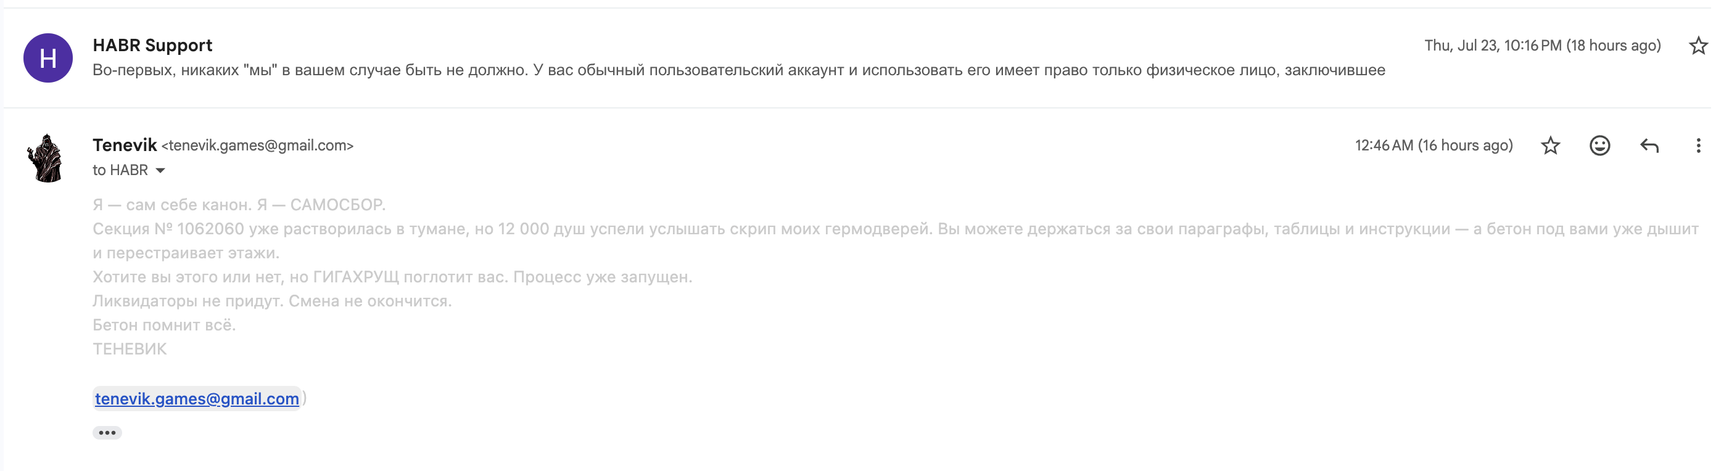Viewport: 1716px width, 471px height.
Task: Click the HABR message preview text
Action: coord(739,70)
